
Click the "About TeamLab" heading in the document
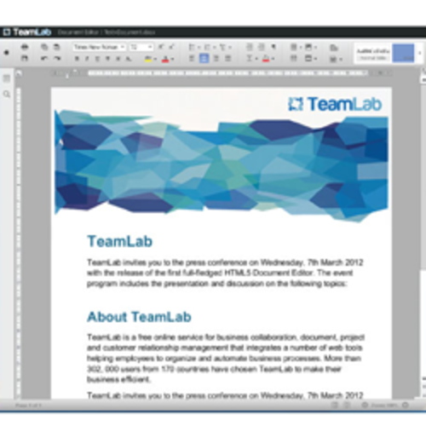(139, 317)
